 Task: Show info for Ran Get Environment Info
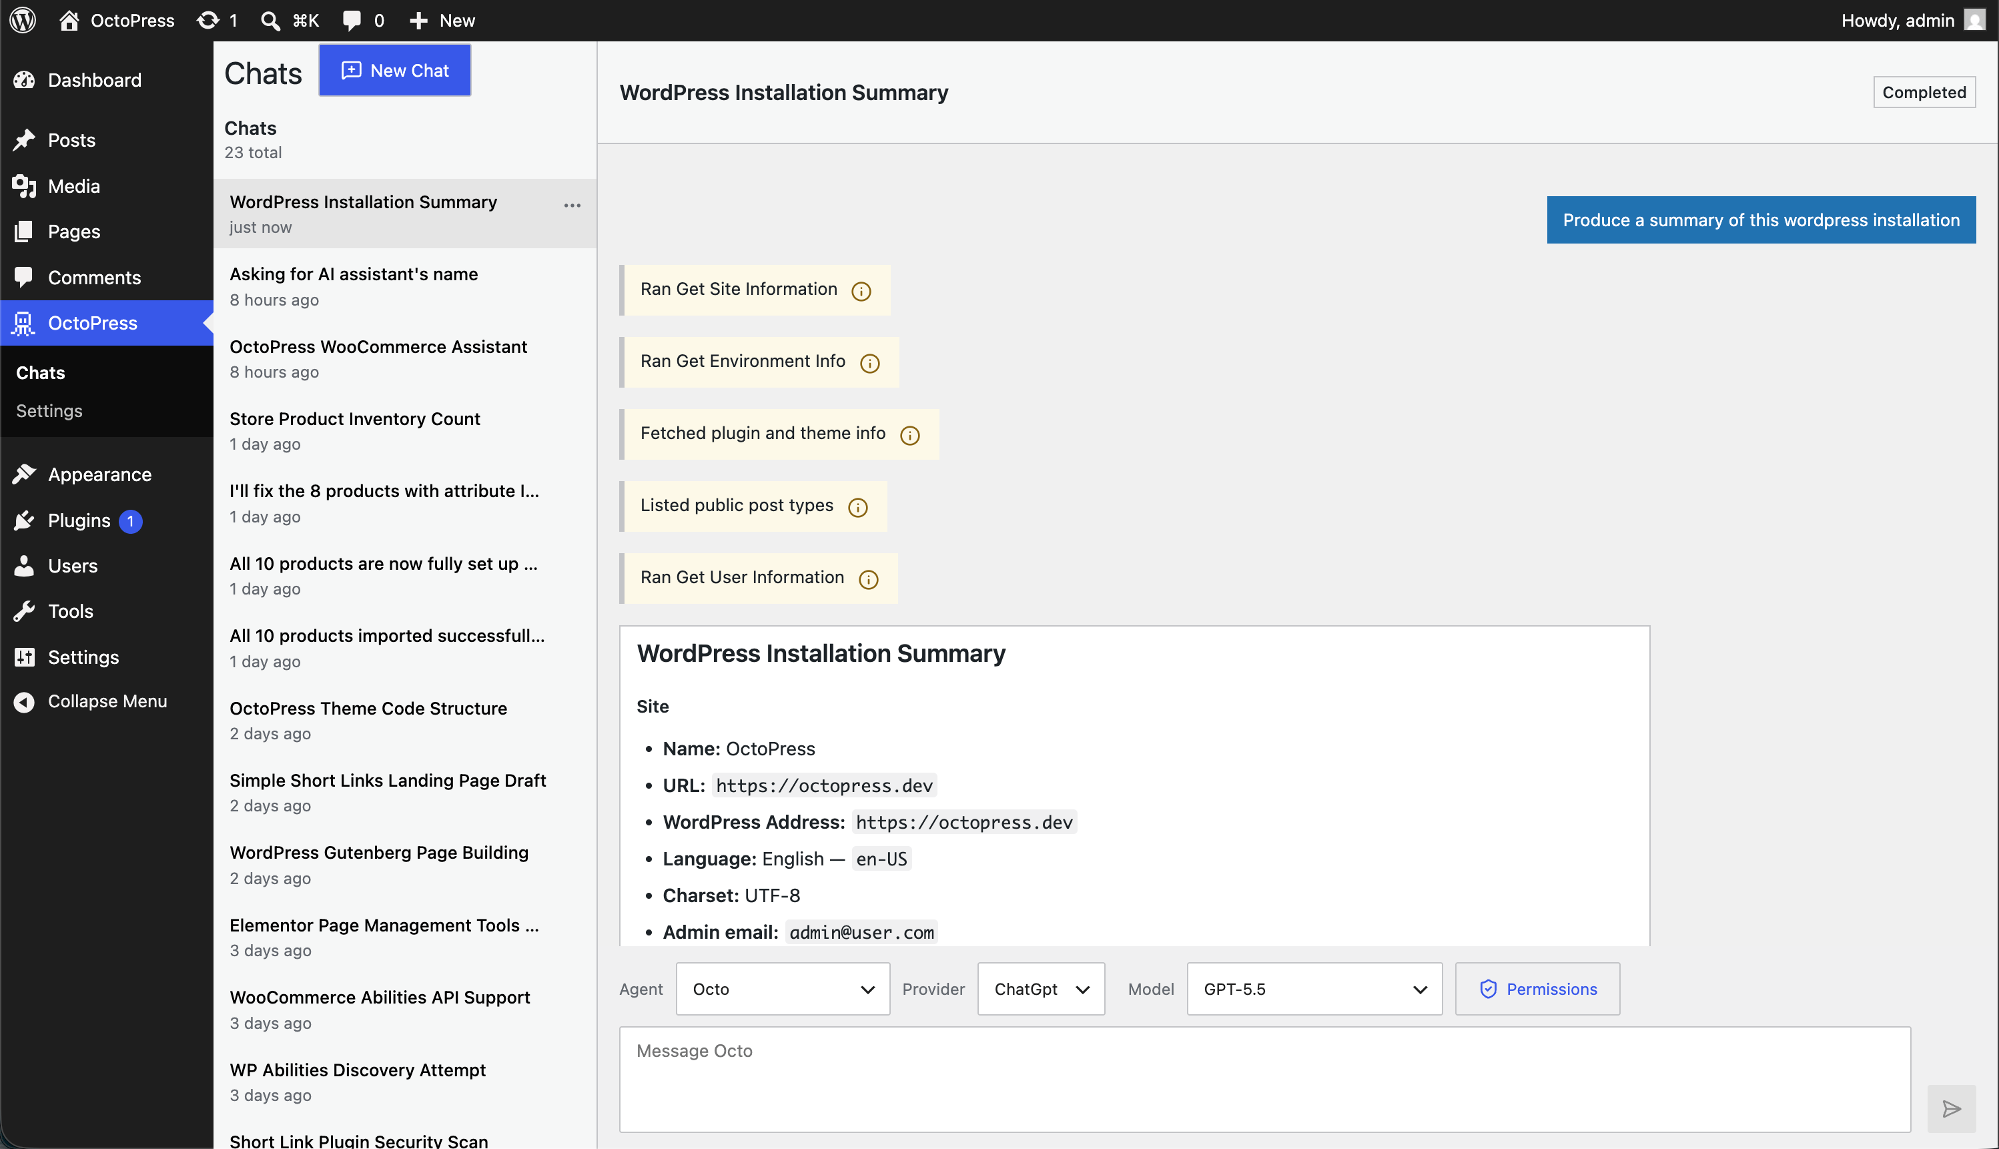point(869,363)
